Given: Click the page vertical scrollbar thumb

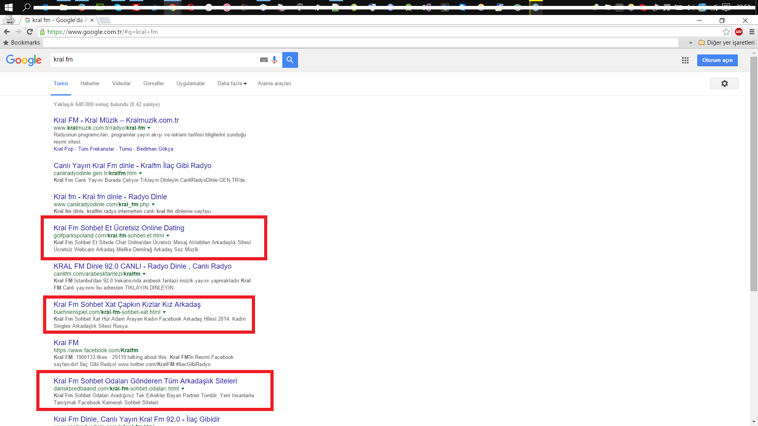Looking at the screenshot, I should point(754,174).
